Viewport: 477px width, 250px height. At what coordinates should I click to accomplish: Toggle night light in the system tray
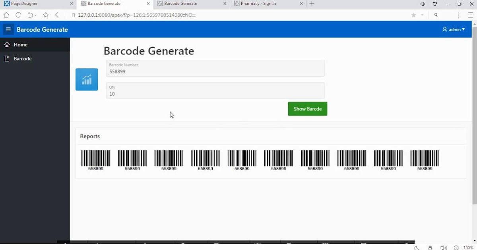tap(416, 247)
